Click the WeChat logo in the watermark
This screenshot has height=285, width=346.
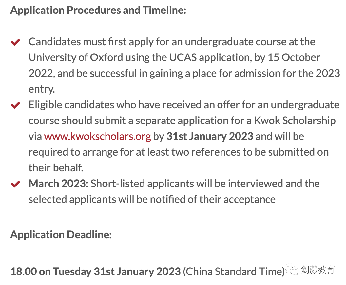pyautogui.click(x=292, y=269)
